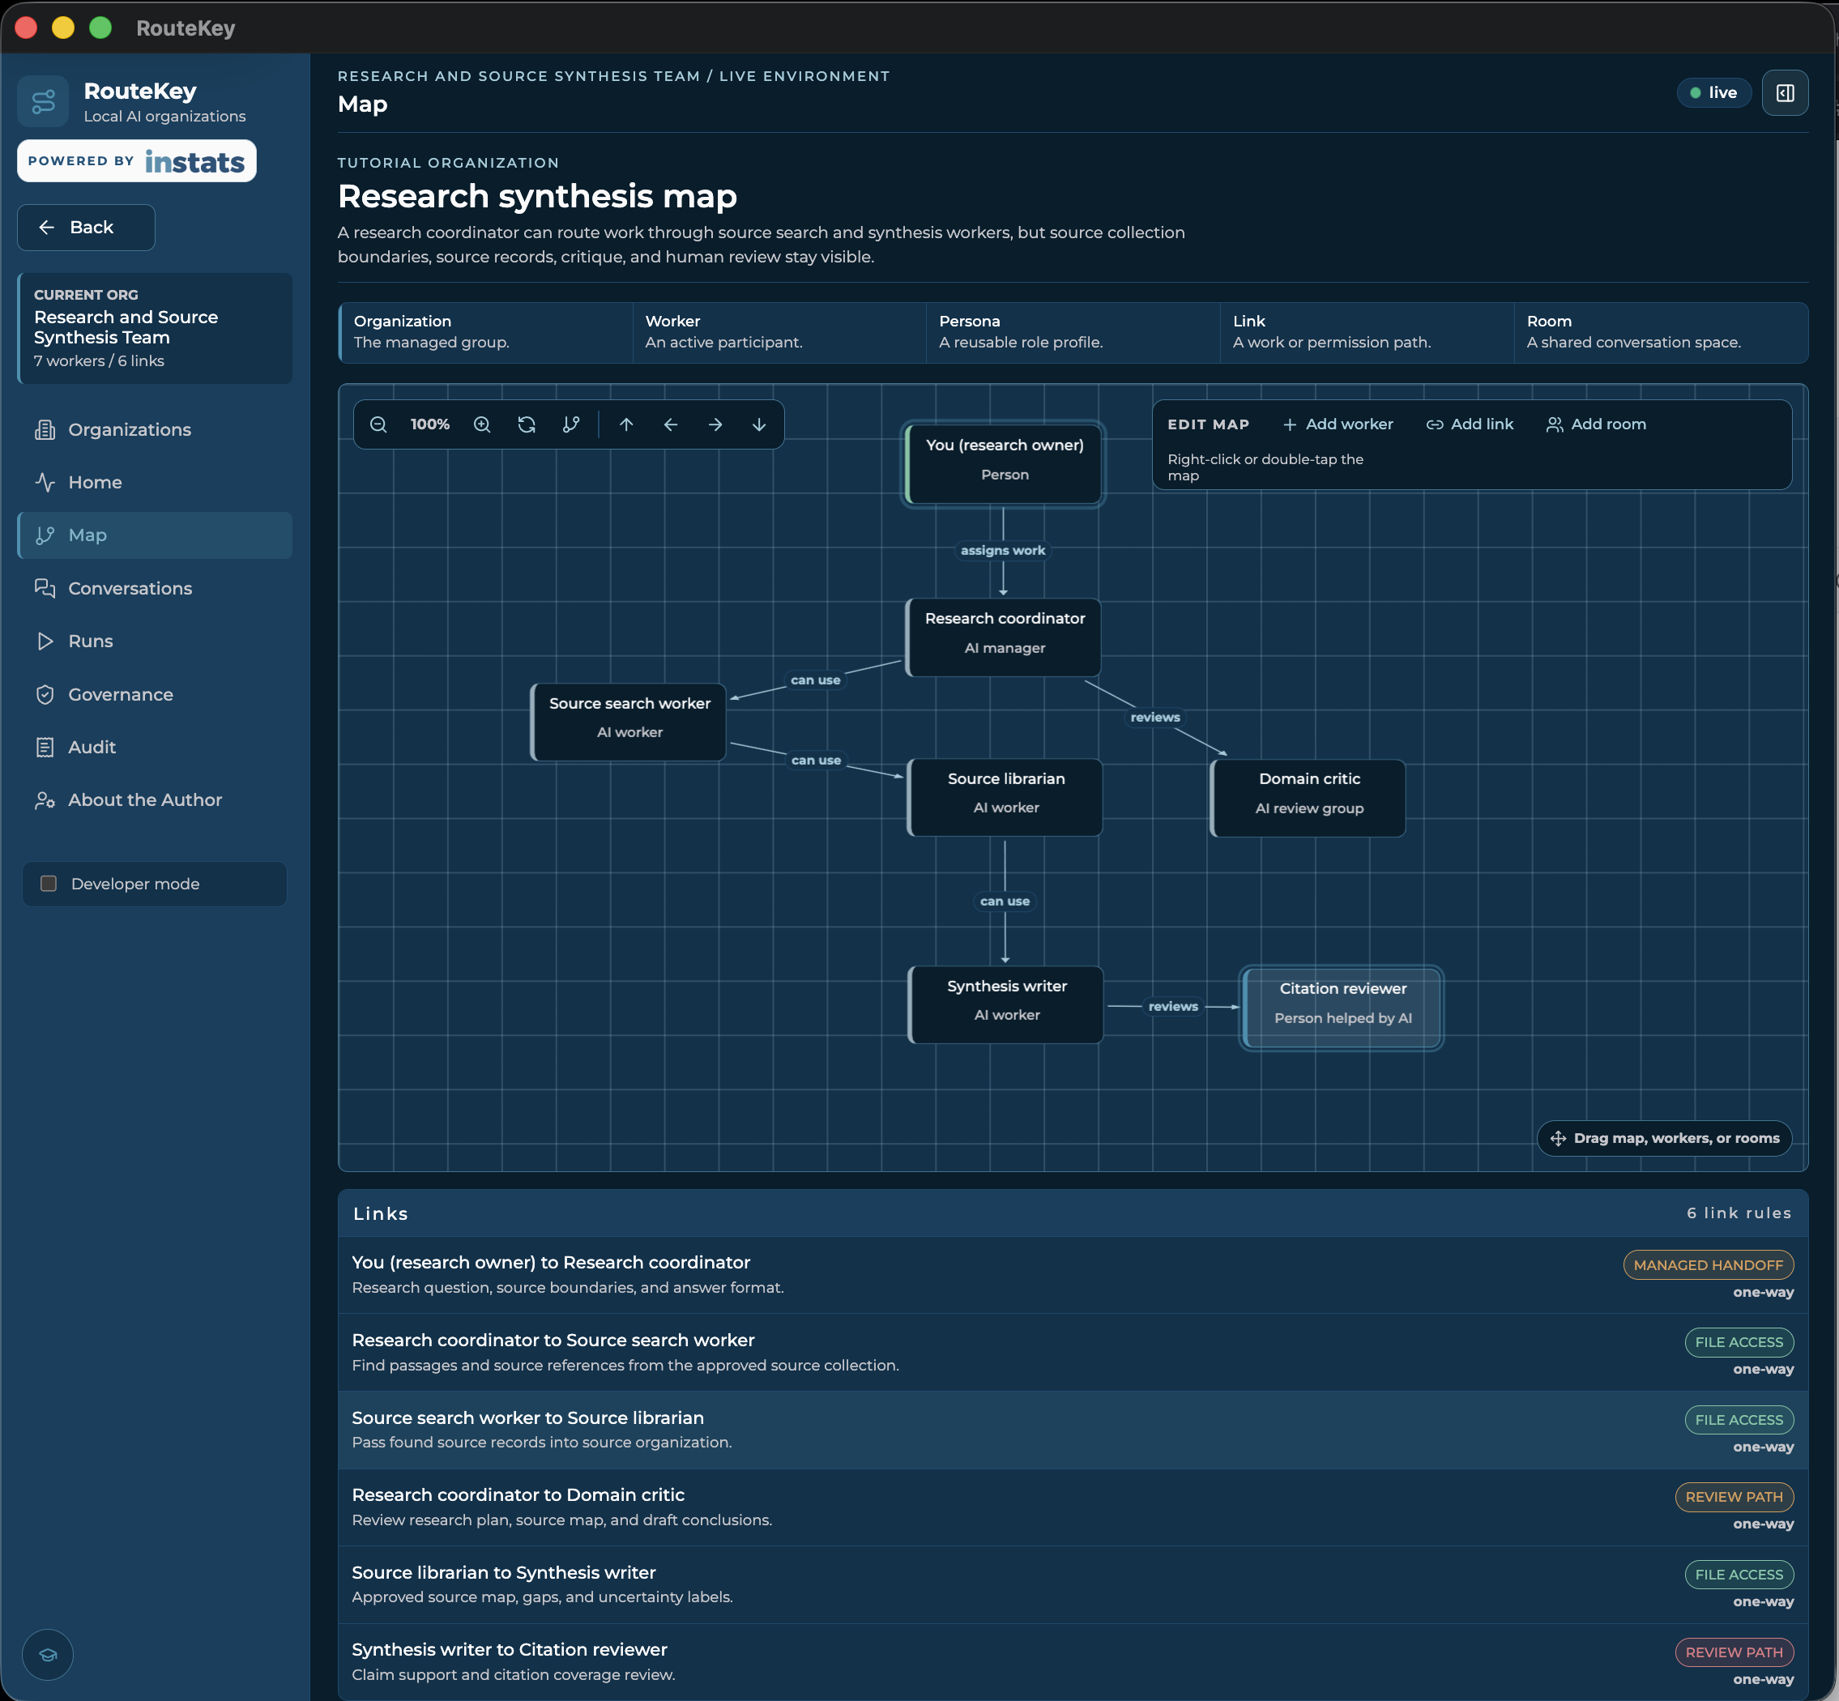This screenshot has width=1839, height=1701.
Task: Open the current org card for Research and Source Synthesis Team
Action: tap(155, 329)
